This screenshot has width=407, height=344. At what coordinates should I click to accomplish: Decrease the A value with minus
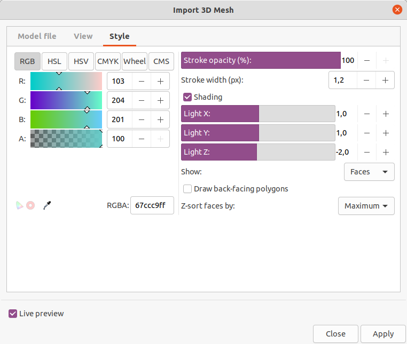142,139
